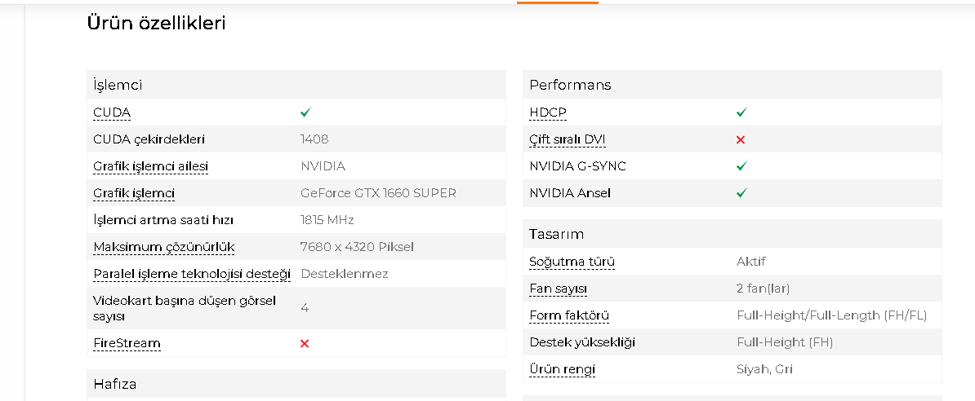
Task: Click the Fan sayısı label
Action: point(558,289)
